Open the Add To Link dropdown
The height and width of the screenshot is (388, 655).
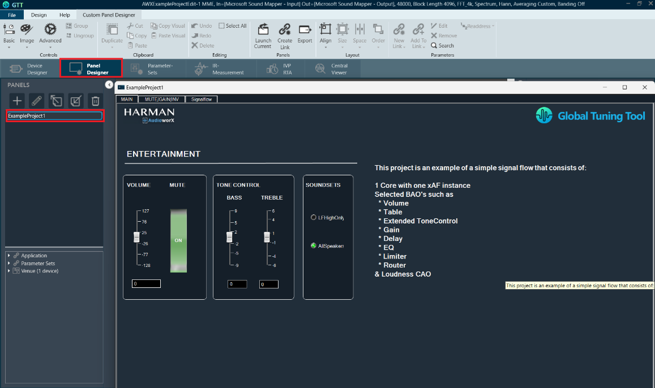point(418,36)
